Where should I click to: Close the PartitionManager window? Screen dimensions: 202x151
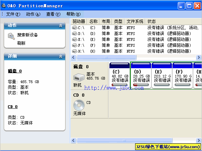coord(197,6)
